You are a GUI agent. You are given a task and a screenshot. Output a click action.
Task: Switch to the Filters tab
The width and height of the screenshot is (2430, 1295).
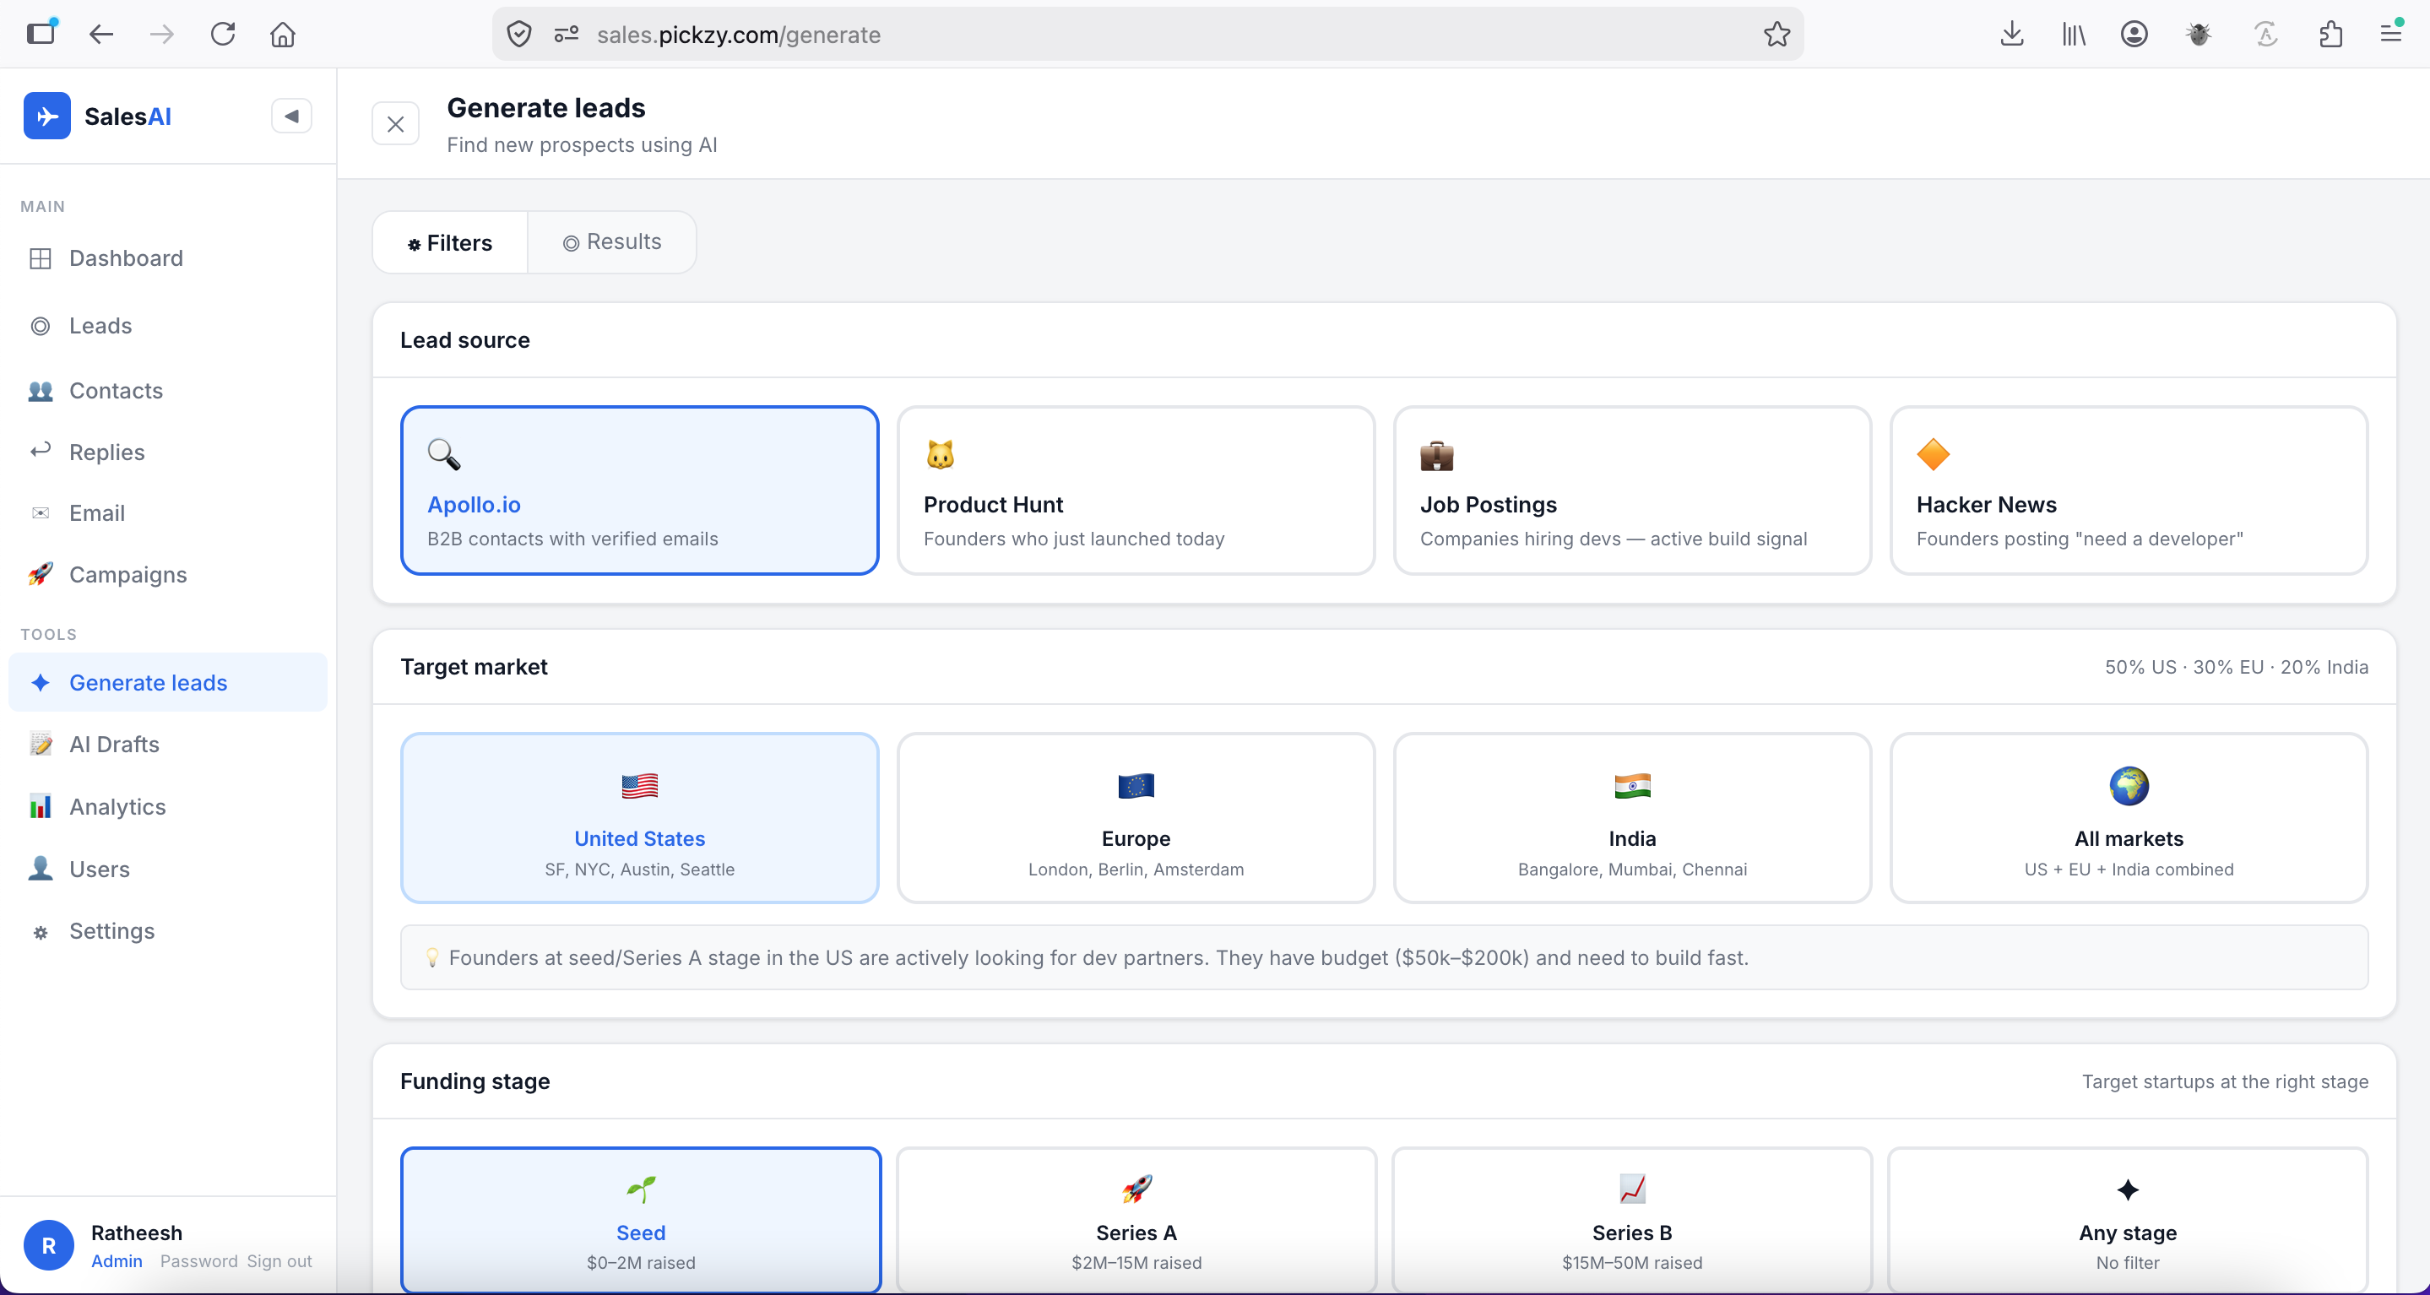point(450,242)
